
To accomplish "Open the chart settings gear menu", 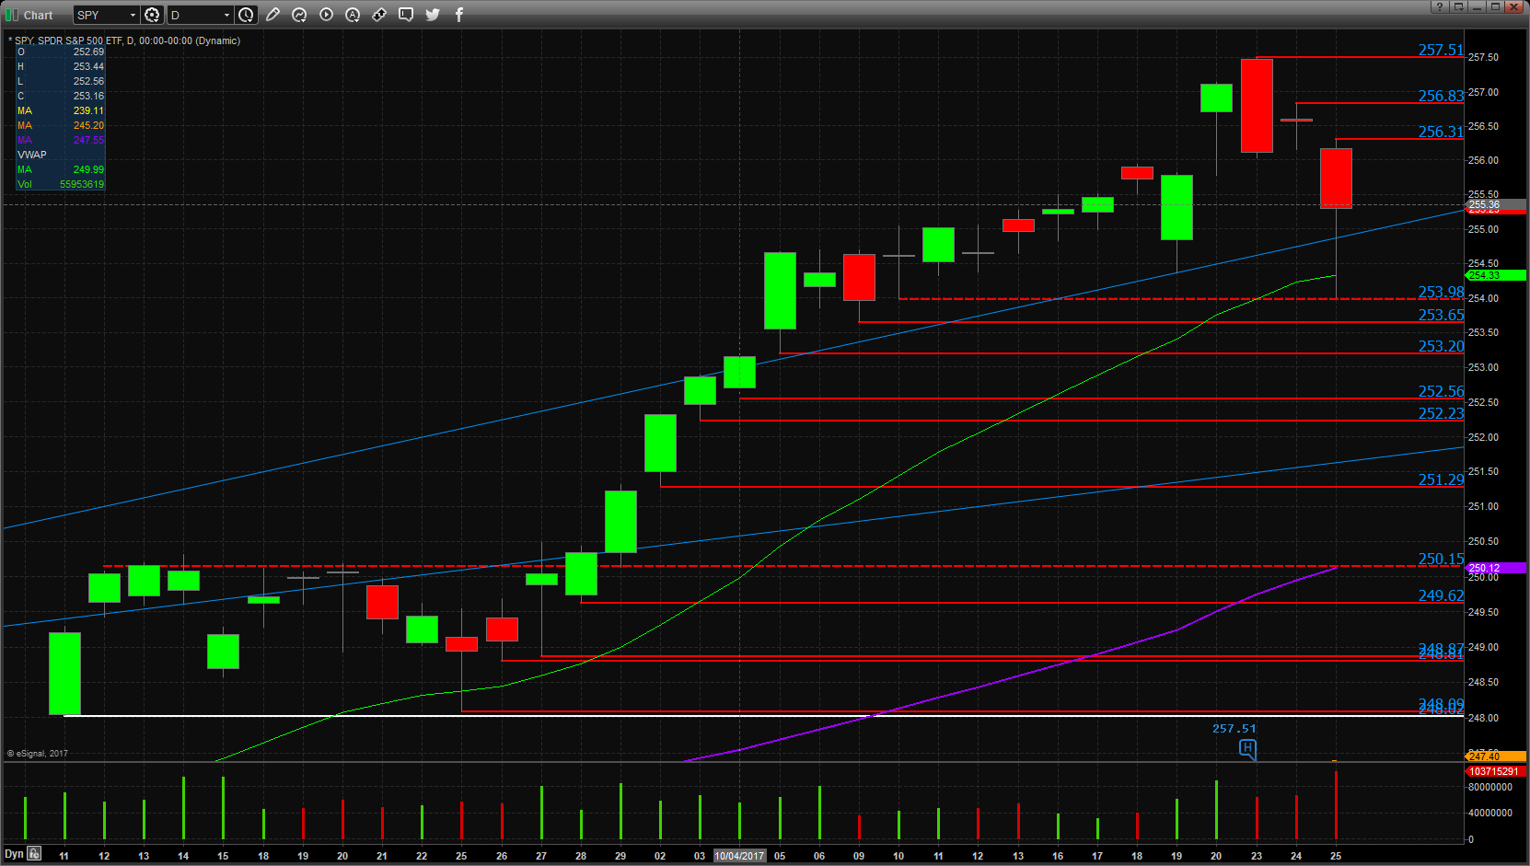I will (x=153, y=15).
